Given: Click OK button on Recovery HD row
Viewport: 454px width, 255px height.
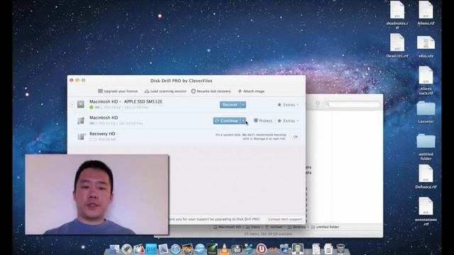Looking at the screenshot, I should pos(295,137).
